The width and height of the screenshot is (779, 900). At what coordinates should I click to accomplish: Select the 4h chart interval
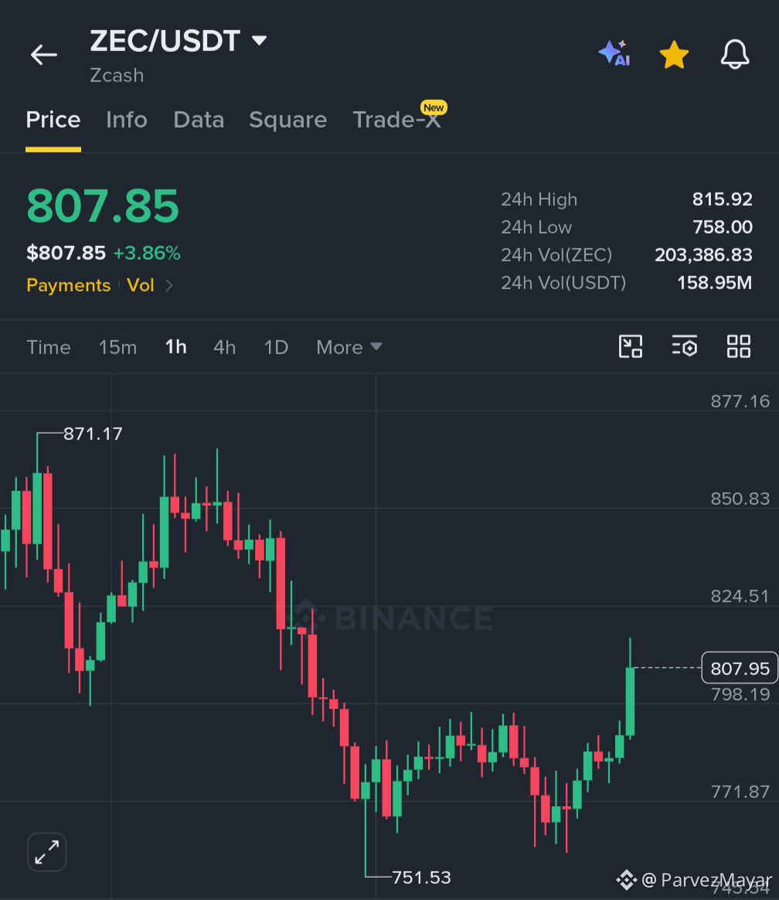(224, 347)
